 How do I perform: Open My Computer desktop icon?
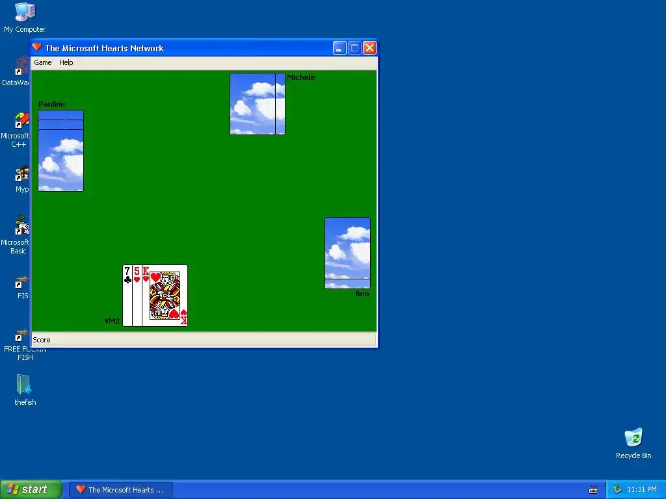(25, 18)
